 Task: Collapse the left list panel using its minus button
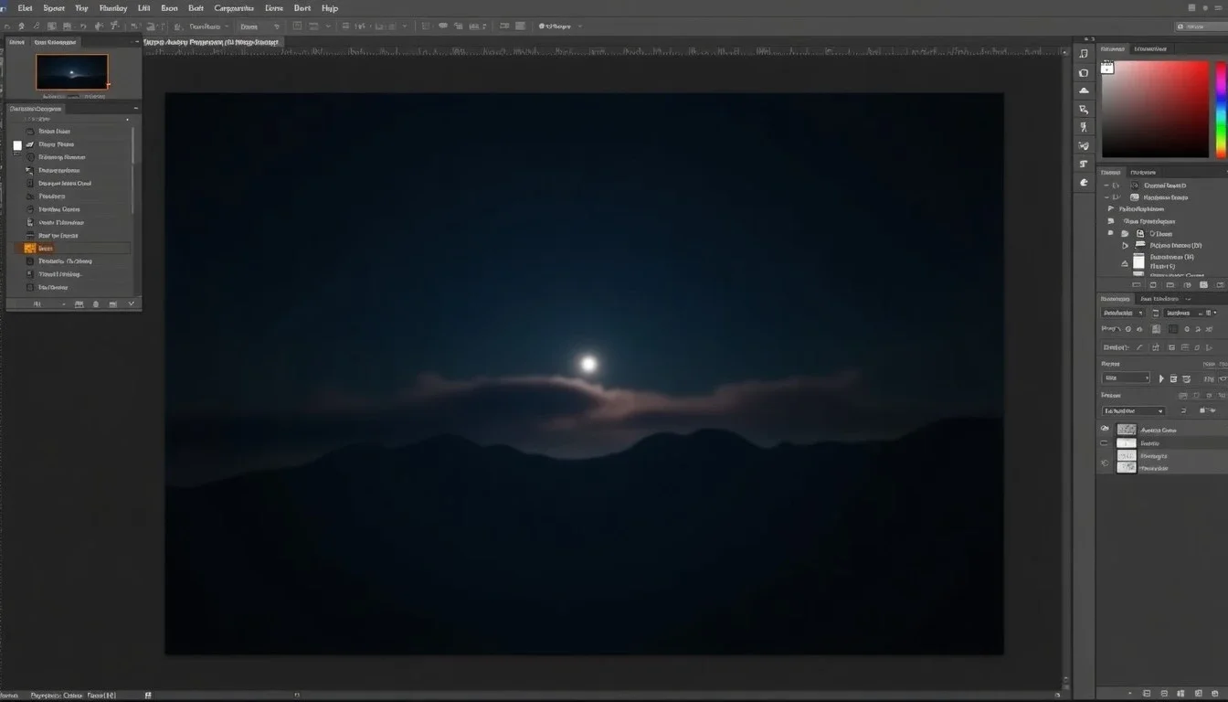pyautogui.click(x=136, y=108)
